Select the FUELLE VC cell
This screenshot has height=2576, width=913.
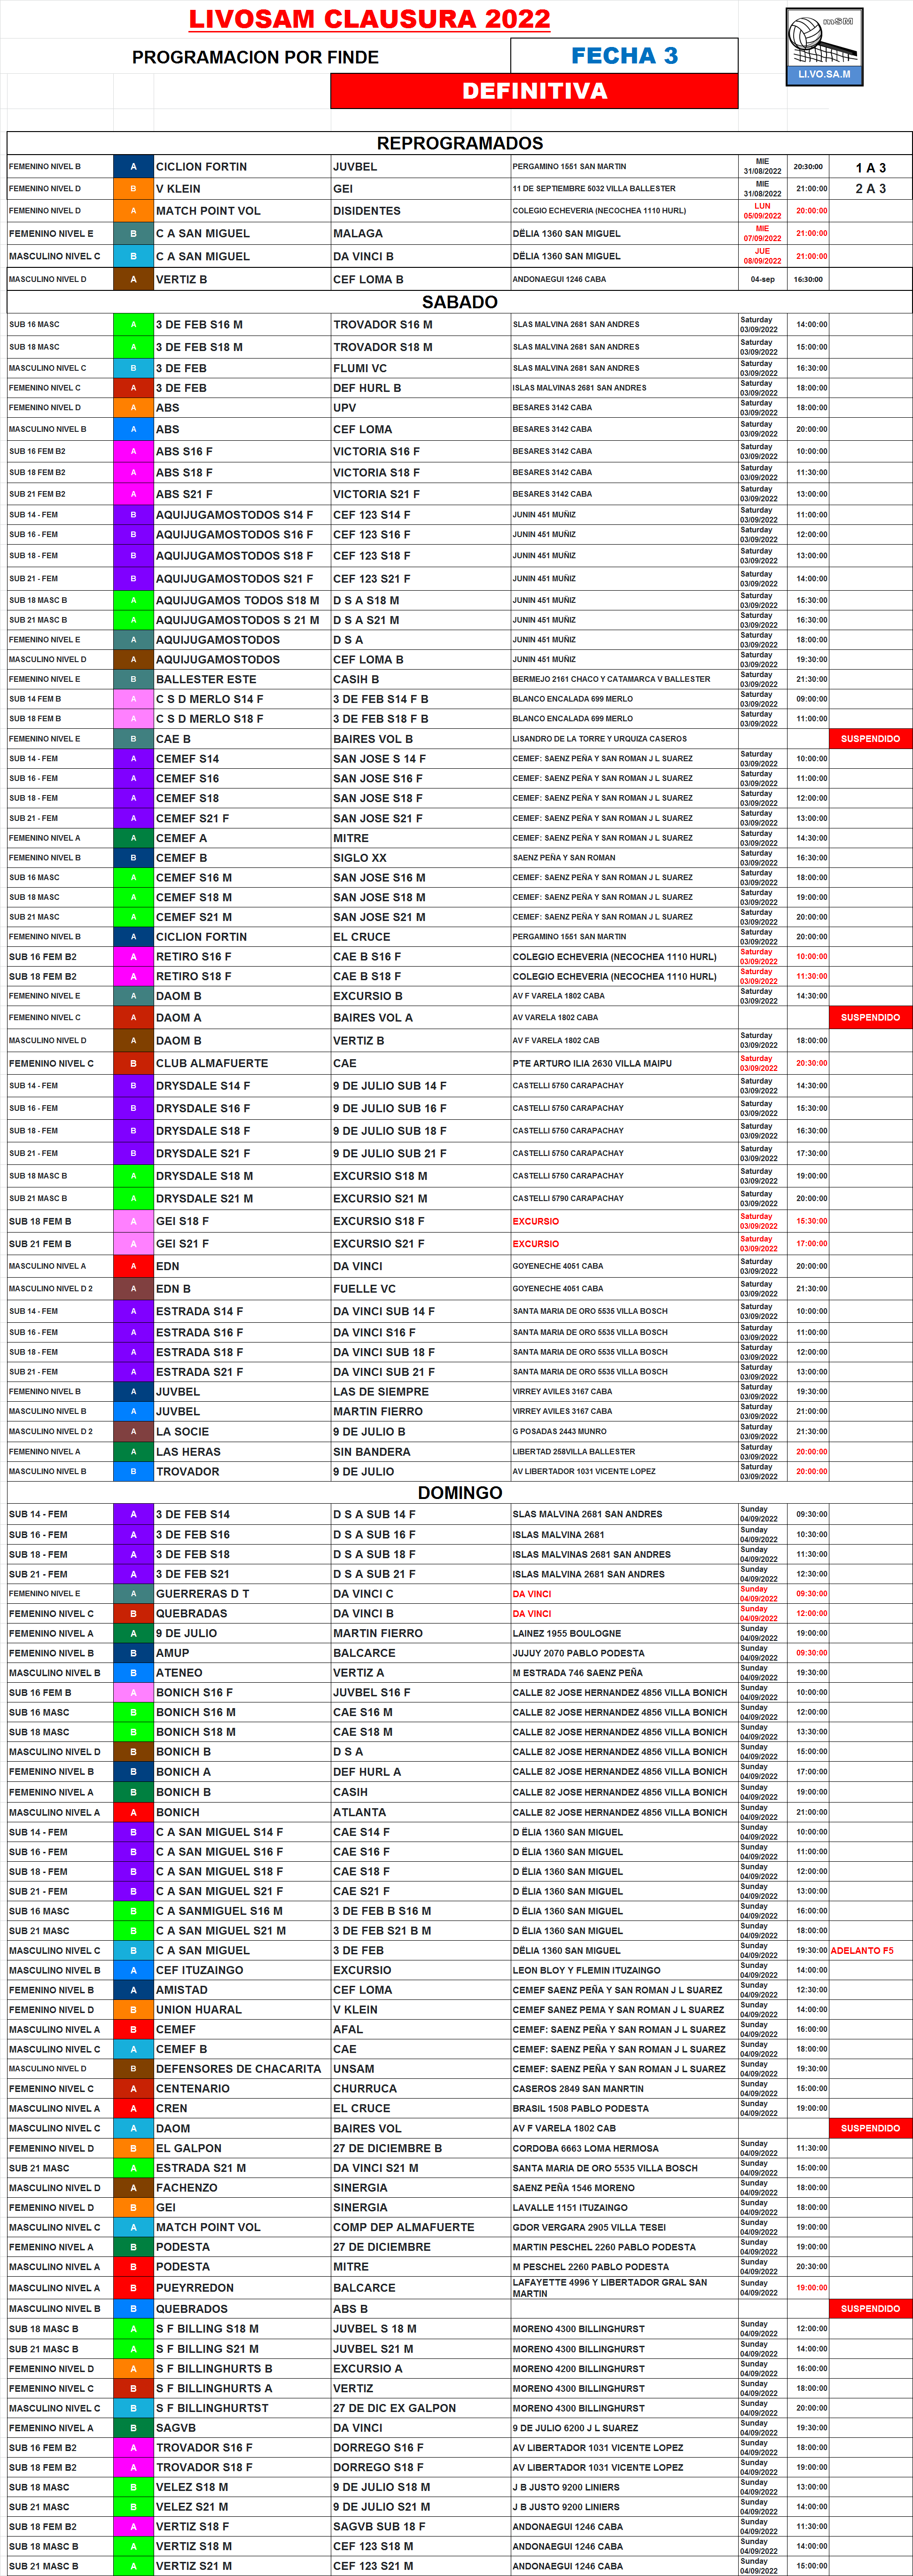420,1289
